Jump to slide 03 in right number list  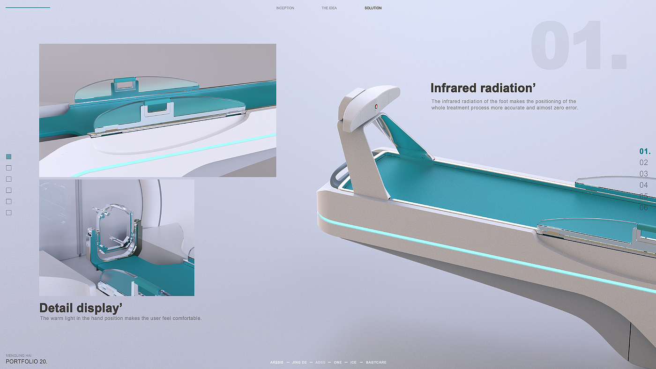pos(644,174)
